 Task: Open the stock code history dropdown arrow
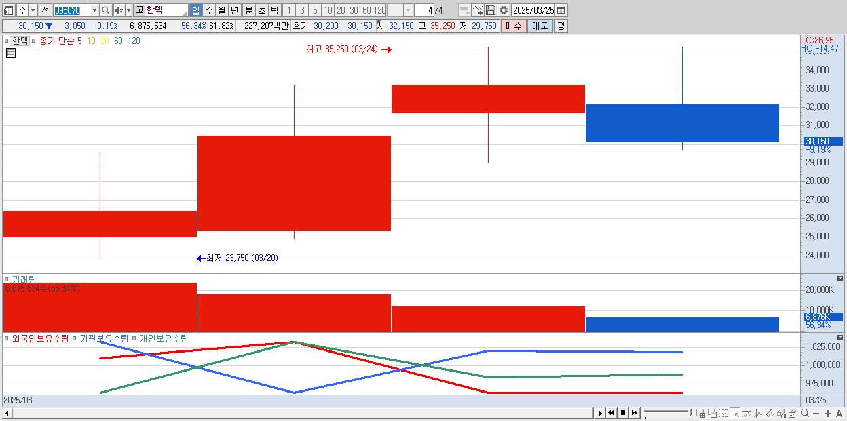[x=94, y=10]
